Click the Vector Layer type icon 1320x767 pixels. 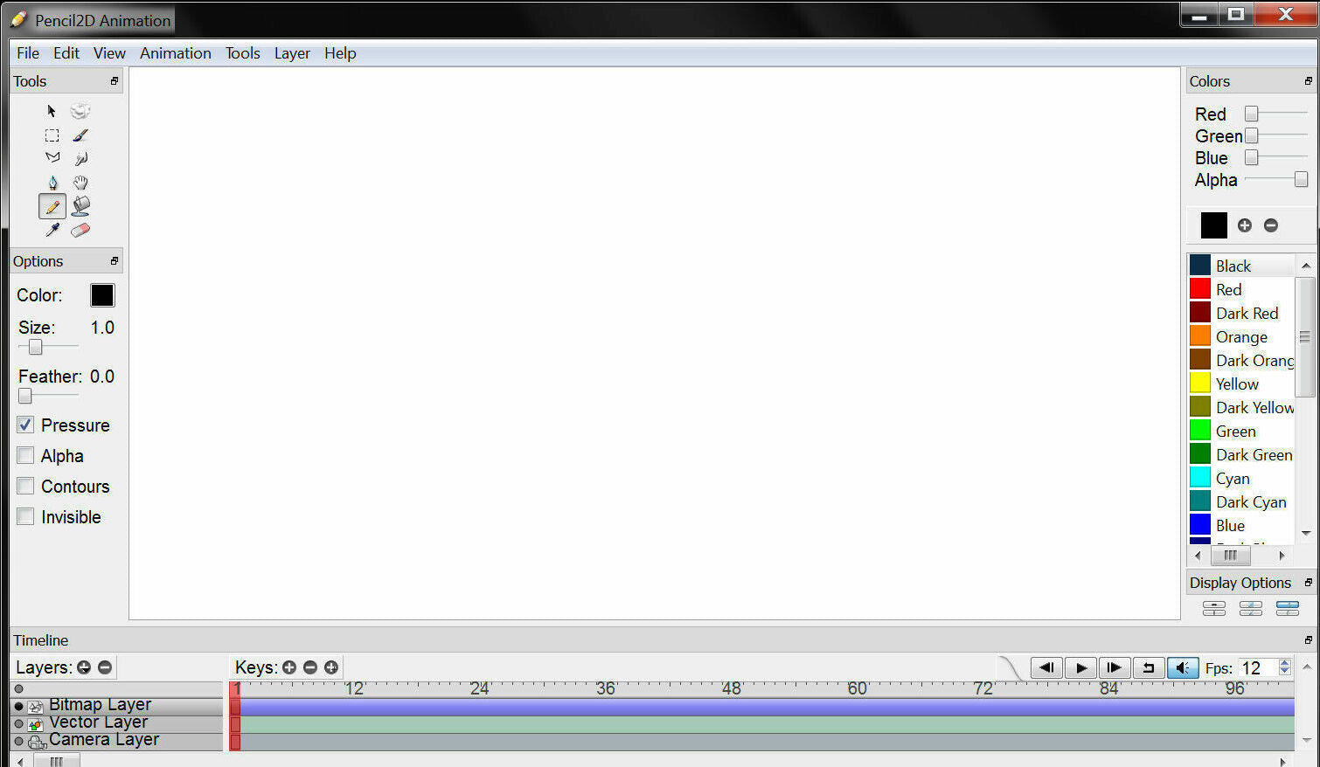pos(35,724)
